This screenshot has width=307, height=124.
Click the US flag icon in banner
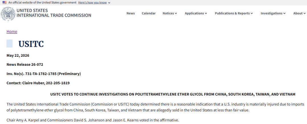click(x=5, y=3)
